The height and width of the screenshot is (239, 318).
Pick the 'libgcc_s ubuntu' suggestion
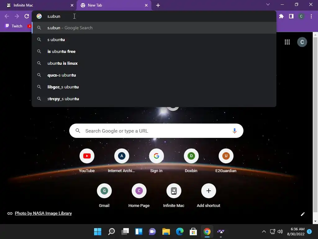[154, 87]
